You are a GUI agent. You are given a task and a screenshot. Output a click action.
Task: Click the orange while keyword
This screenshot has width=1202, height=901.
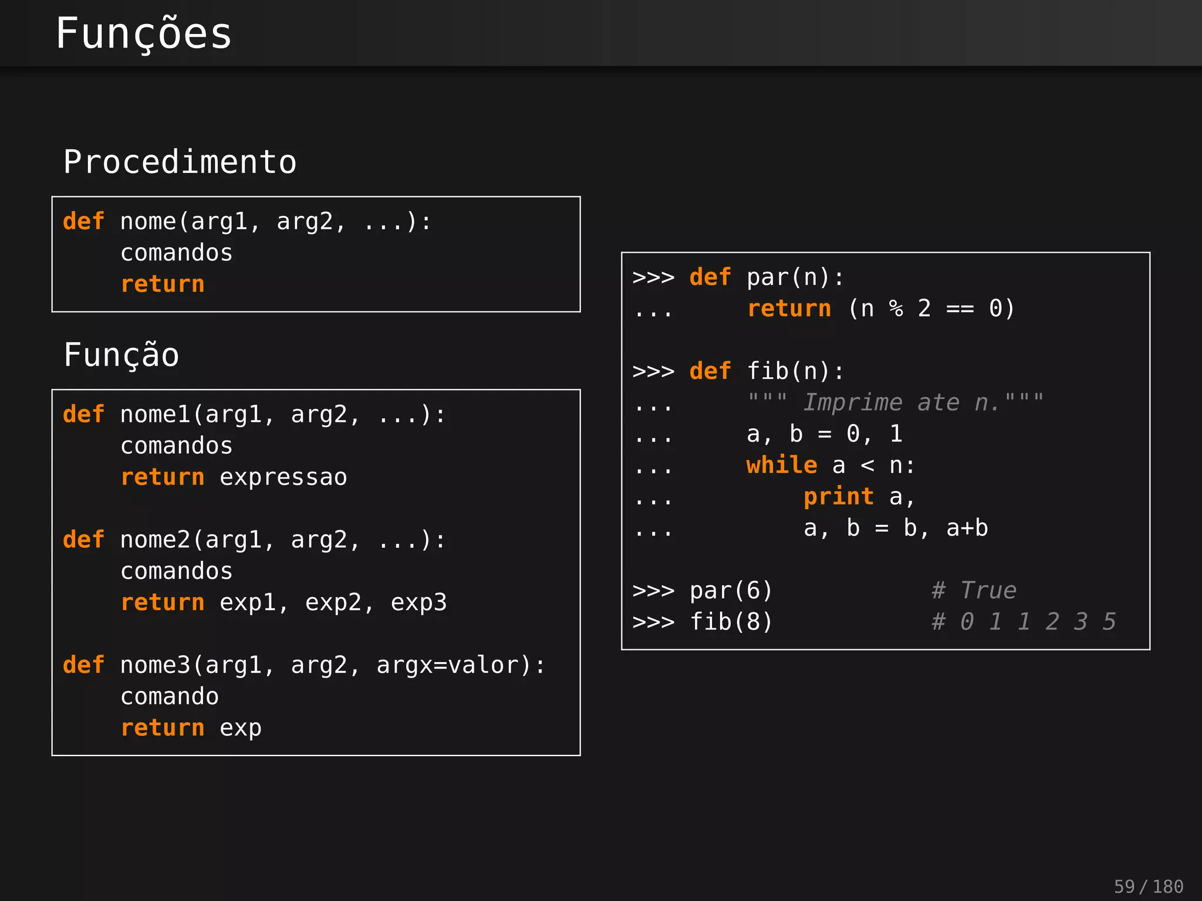(781, 465)
